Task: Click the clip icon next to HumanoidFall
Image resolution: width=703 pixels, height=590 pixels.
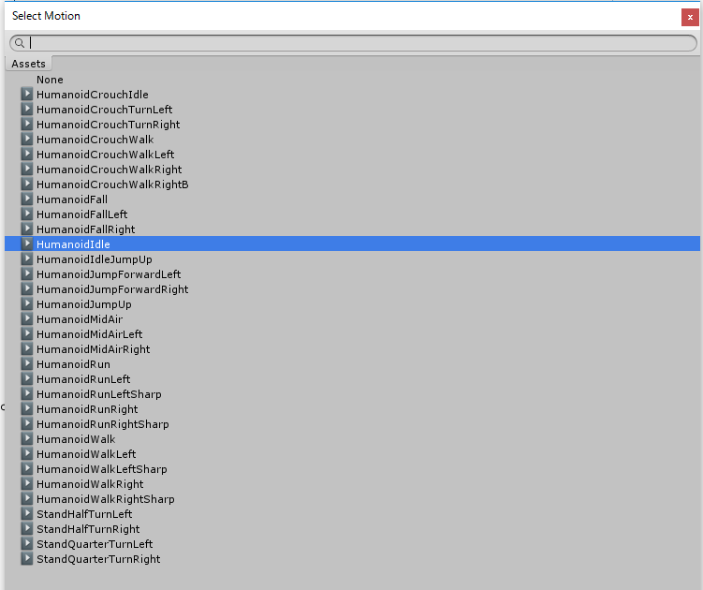Action: click(x=27, y=199)
